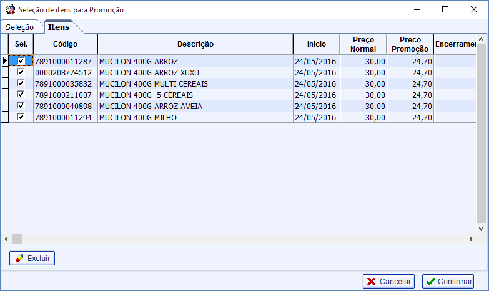This screenshot has width=489, height=291.
Task: Click the red X icon on Cancelar
Action: click(371, 282)
